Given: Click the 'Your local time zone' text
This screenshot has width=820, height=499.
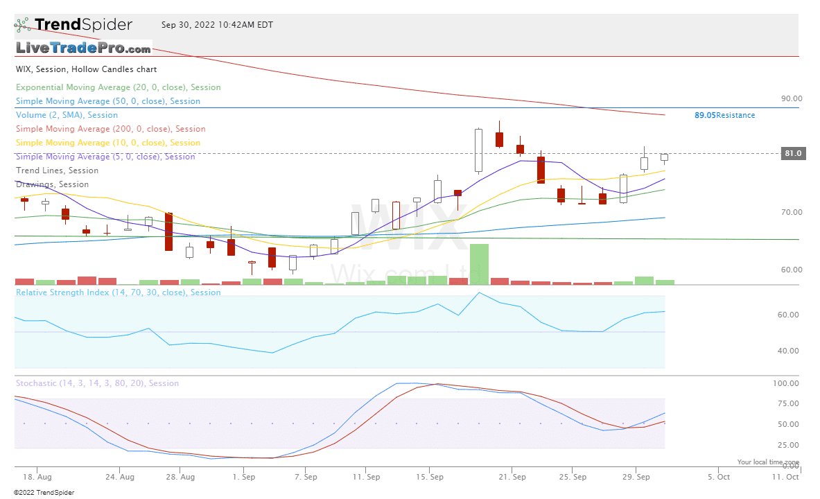Looking at the screenshot, I should click(768, 462).
